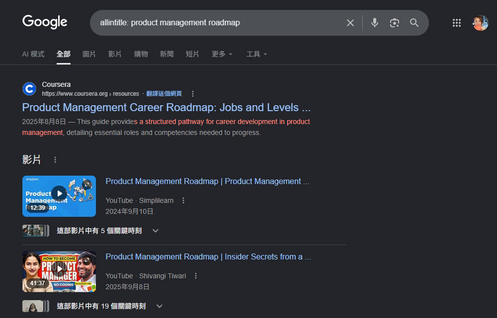Click the Coursera site name
Viewport: 497px width, 318px height.
pyautogui.click(x=57, y=84)
